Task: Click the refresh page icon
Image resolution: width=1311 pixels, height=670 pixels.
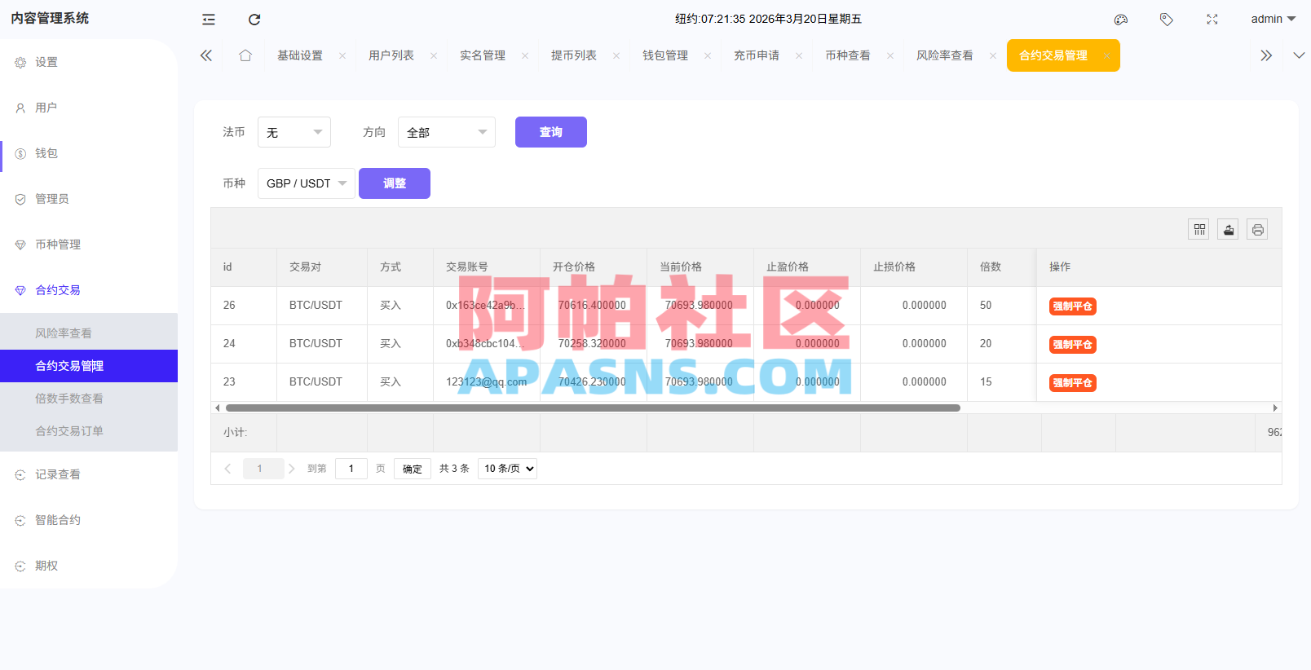Action: (254, 20)
